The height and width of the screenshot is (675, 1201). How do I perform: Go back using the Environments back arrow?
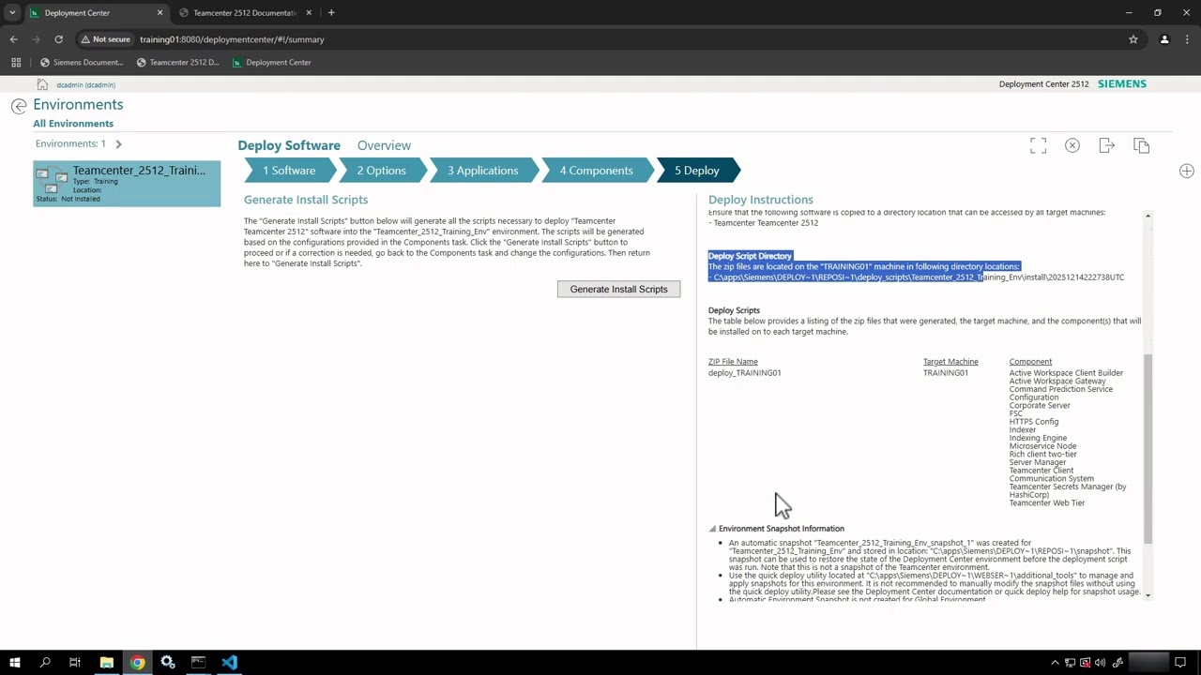19,106
